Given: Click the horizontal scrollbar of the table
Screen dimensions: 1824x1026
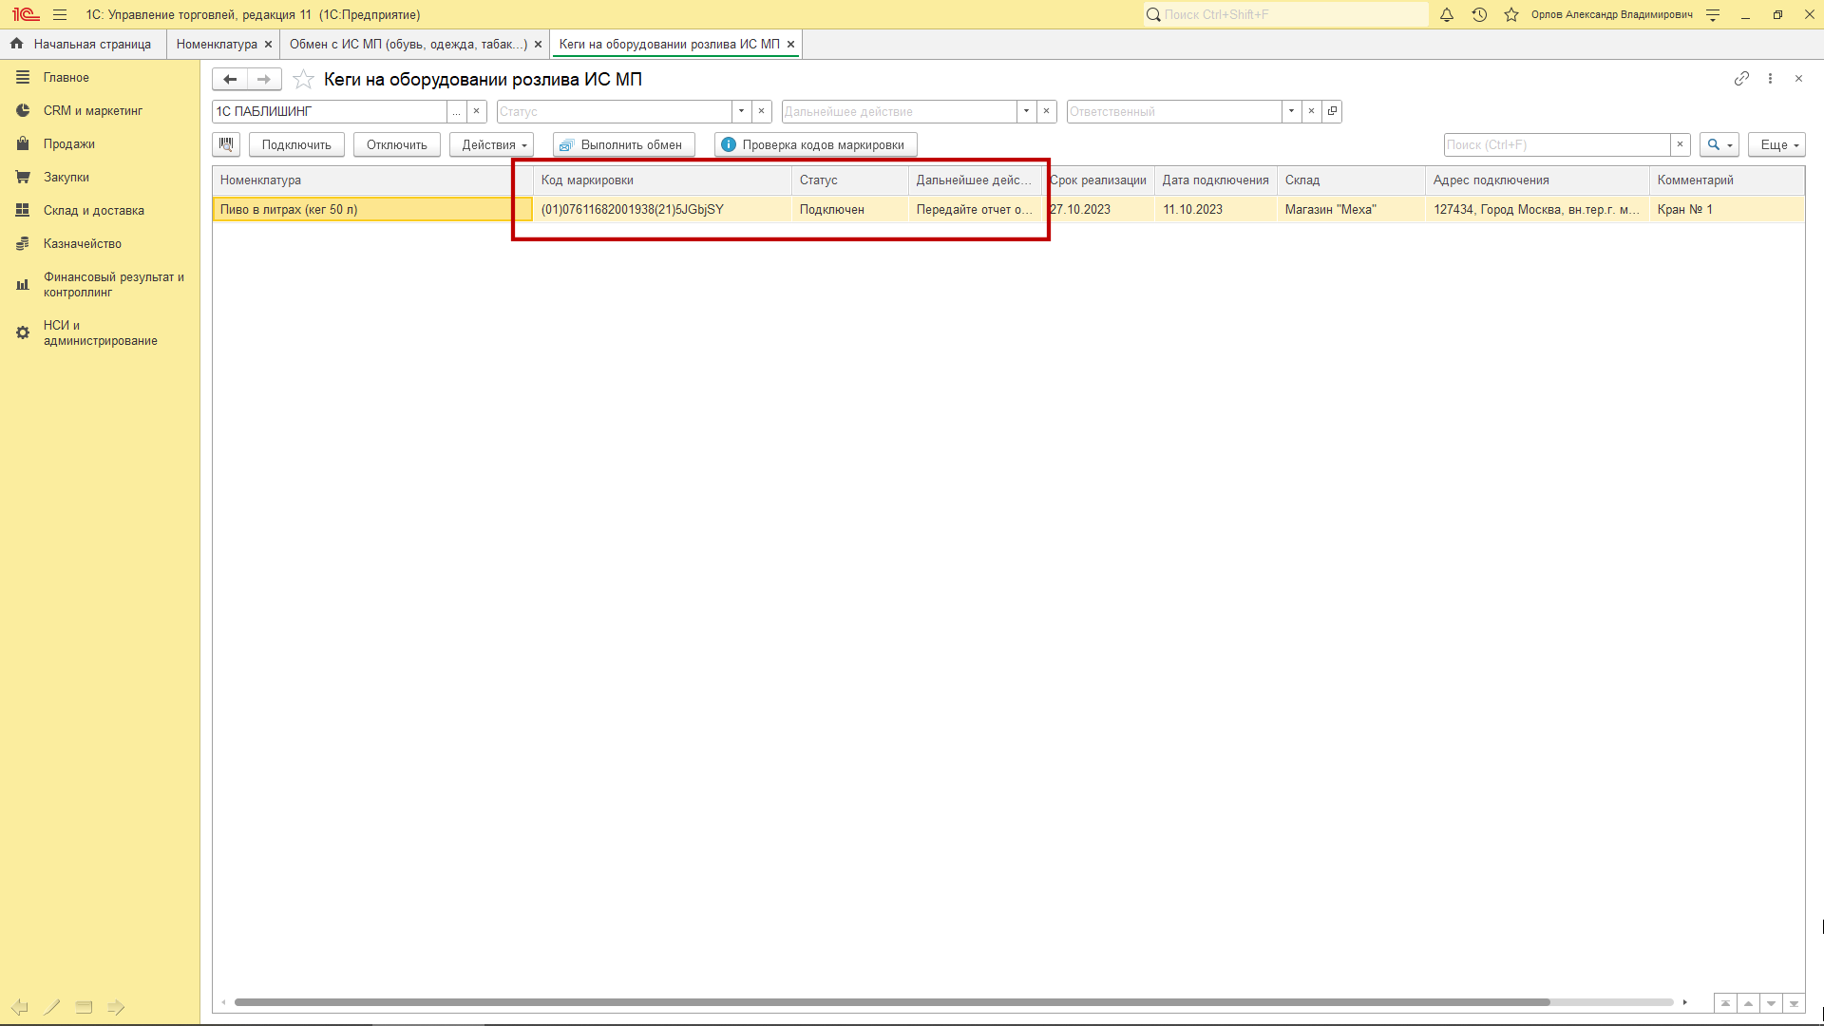Looking at the screenshot, I should pyautogui.click(x=892, y=1002).
